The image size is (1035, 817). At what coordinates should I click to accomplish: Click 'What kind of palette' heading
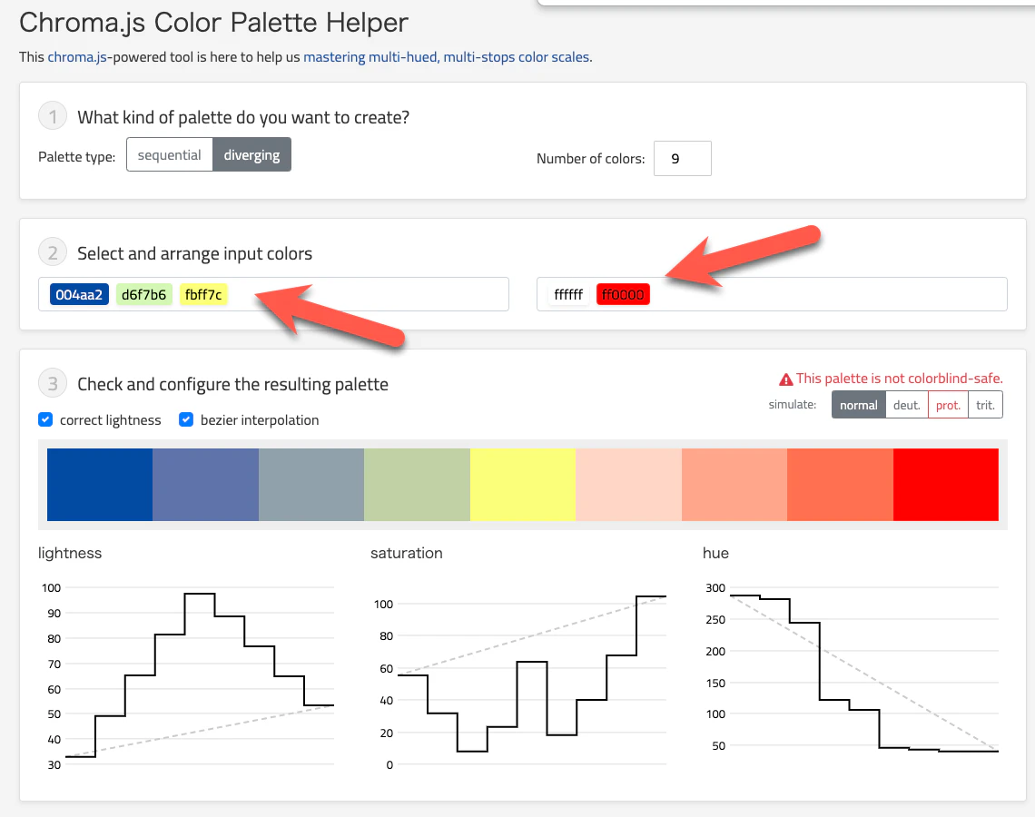pyautogui.click(x=243, y=117)
